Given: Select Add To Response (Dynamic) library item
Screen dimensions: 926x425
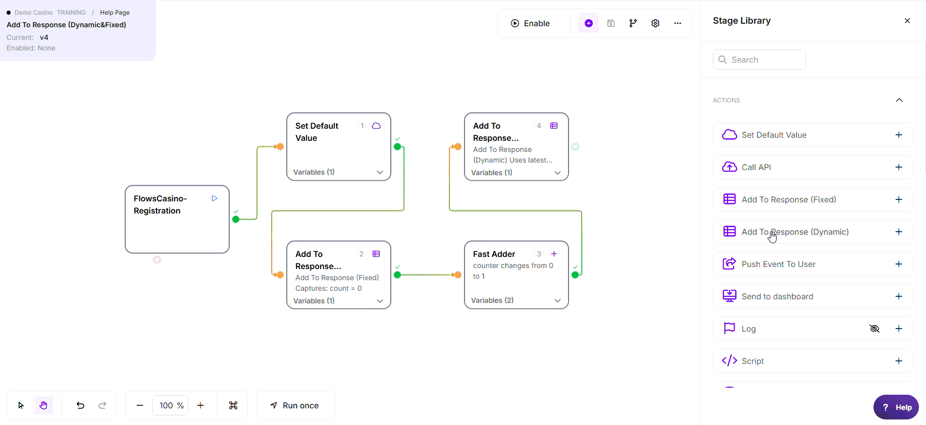Looking at the screenshot, I should (812, 232).
